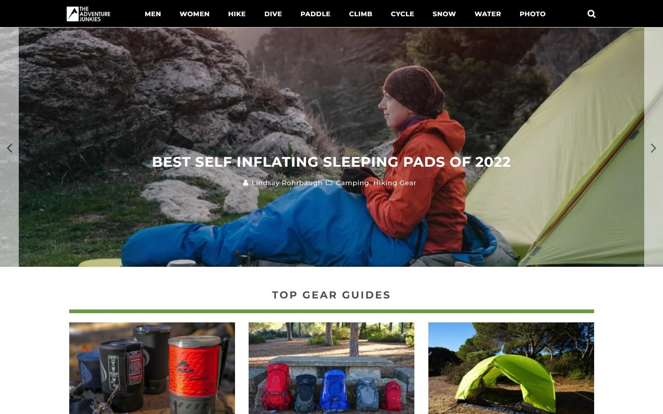663x414 pixels.
Task: Open the Camping category link
Action: click(x=352, y=183)
